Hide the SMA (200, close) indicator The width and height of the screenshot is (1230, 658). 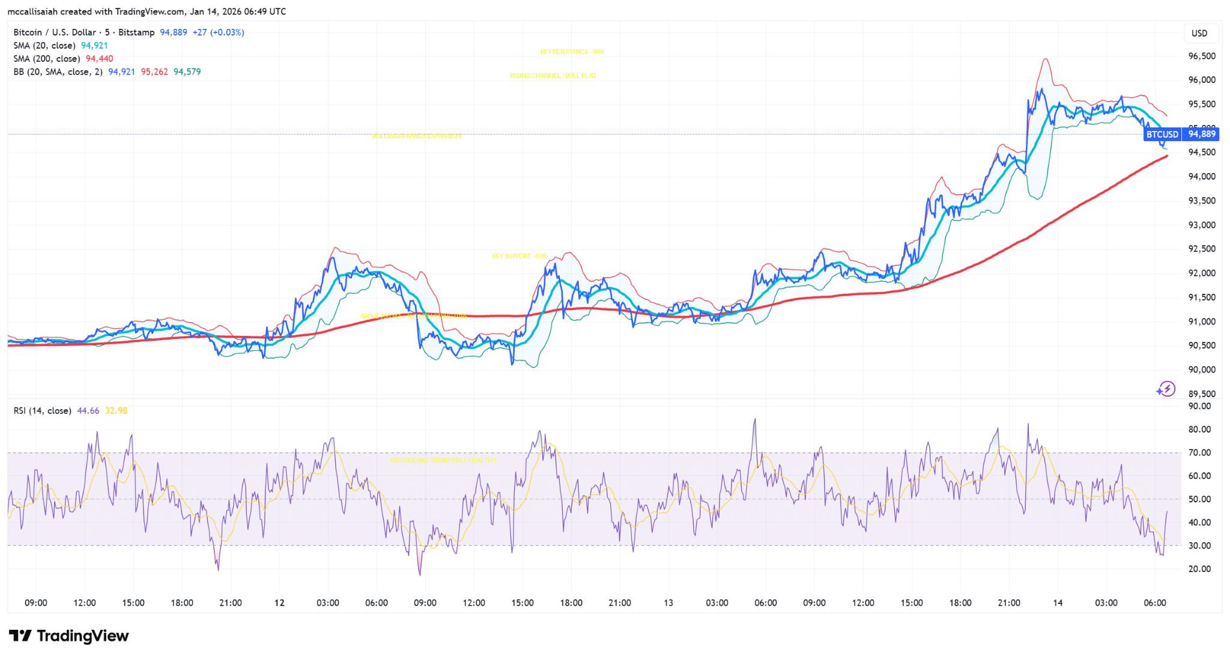tap(46, 58)
